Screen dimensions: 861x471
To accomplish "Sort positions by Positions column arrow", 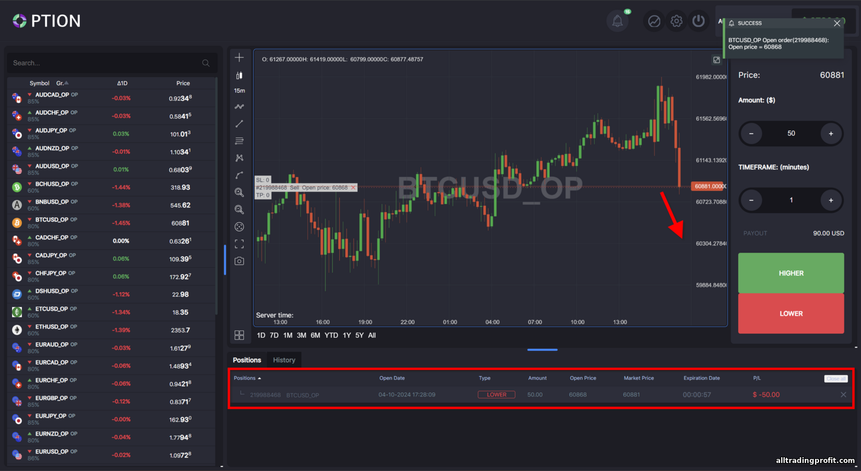I will click(x=259, y=379).
